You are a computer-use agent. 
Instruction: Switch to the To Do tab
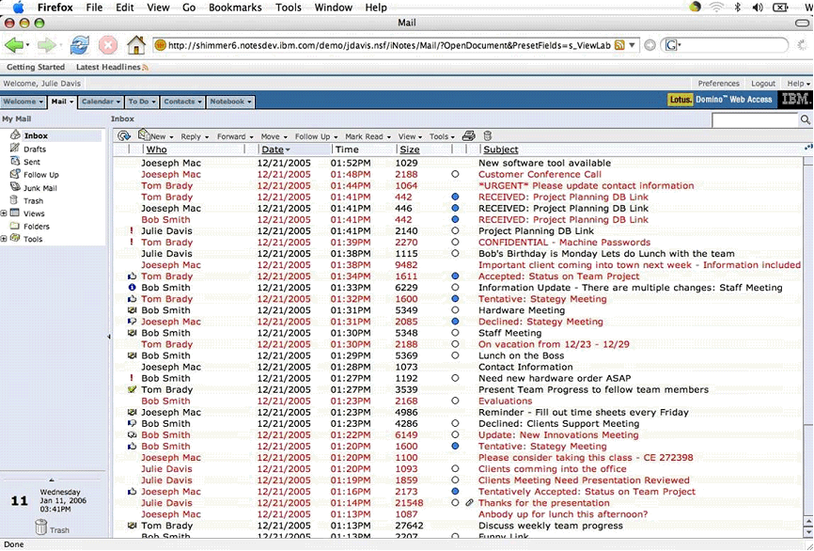142,102
